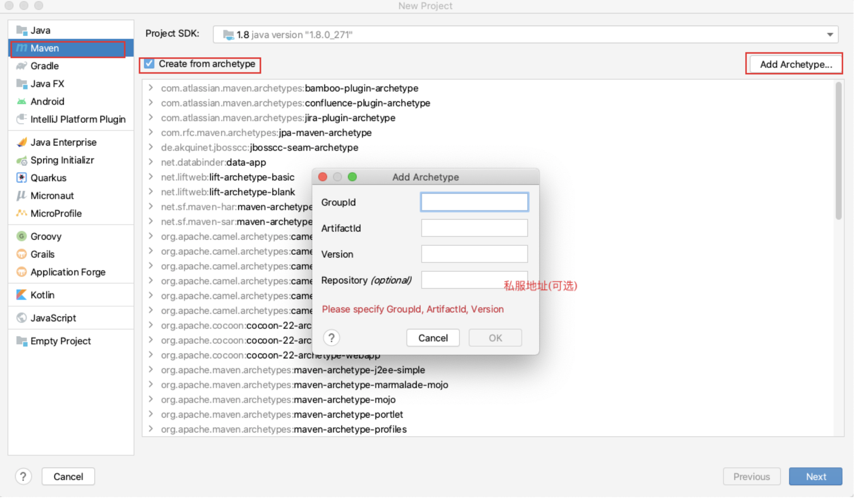Close Add Archetype dialog with red button
The height and width of the screenshot is (498, 854).
tap(323, 177)
